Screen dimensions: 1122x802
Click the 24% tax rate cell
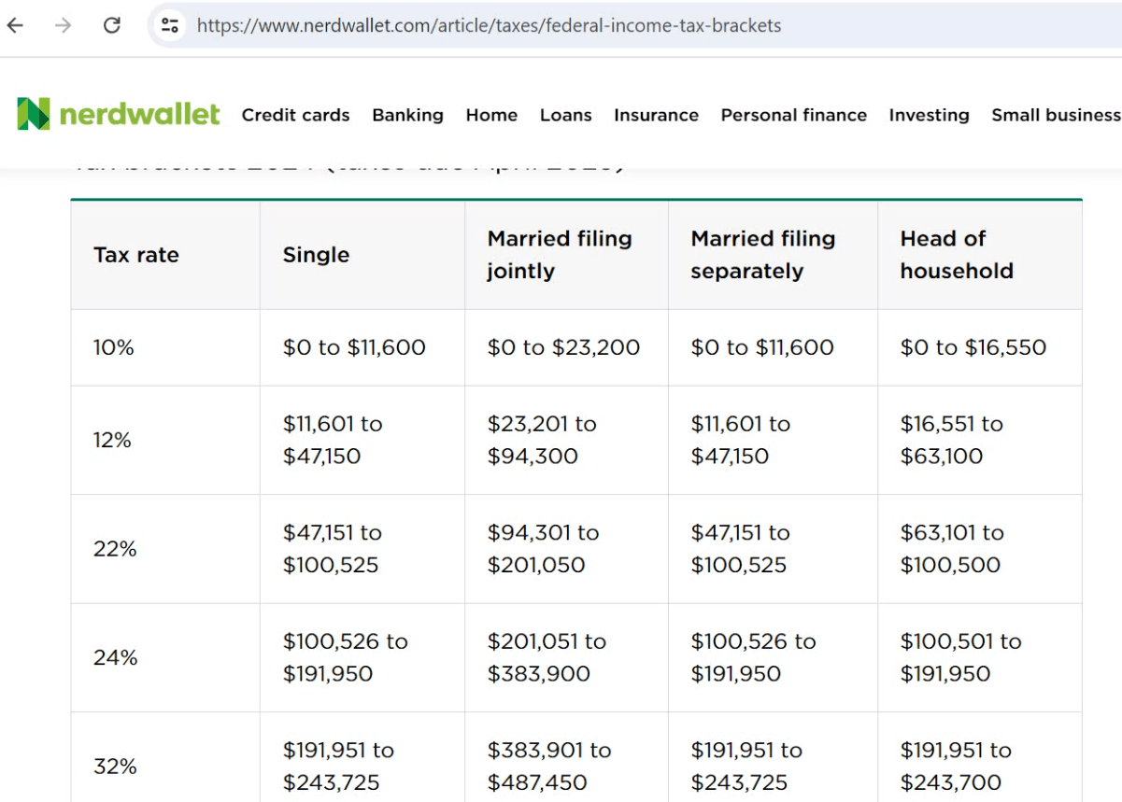click(165, 657)
